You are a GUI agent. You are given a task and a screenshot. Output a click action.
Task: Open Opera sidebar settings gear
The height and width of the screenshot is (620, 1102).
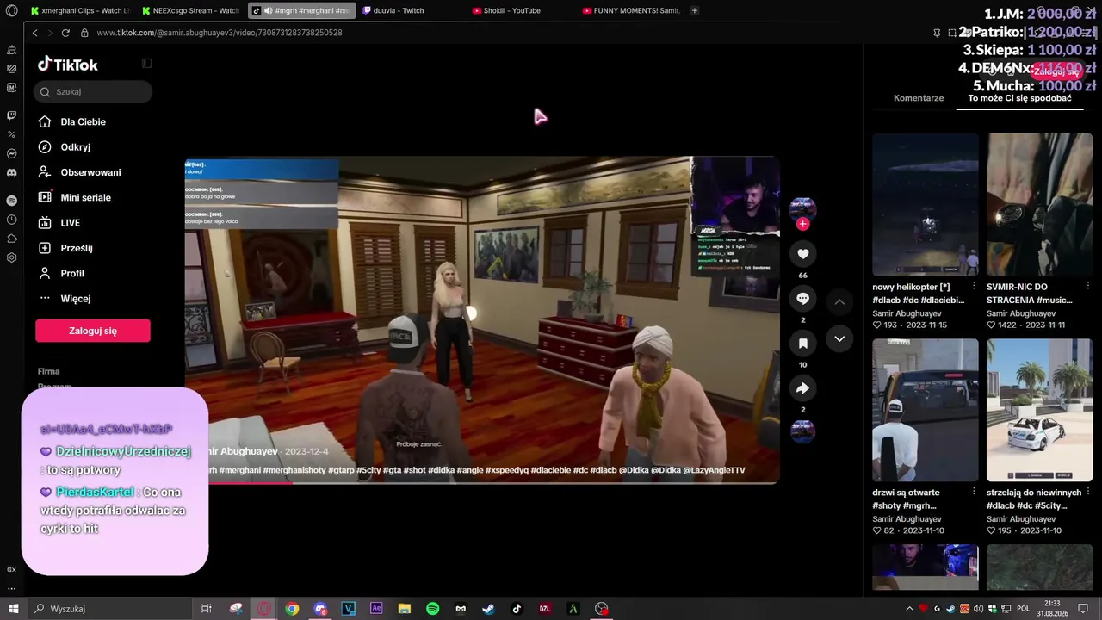pyautogui.click(x=12, y=257)
